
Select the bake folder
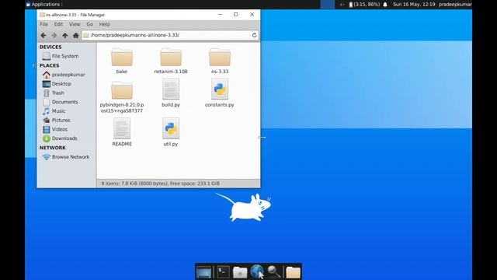(x=122, y=61)
